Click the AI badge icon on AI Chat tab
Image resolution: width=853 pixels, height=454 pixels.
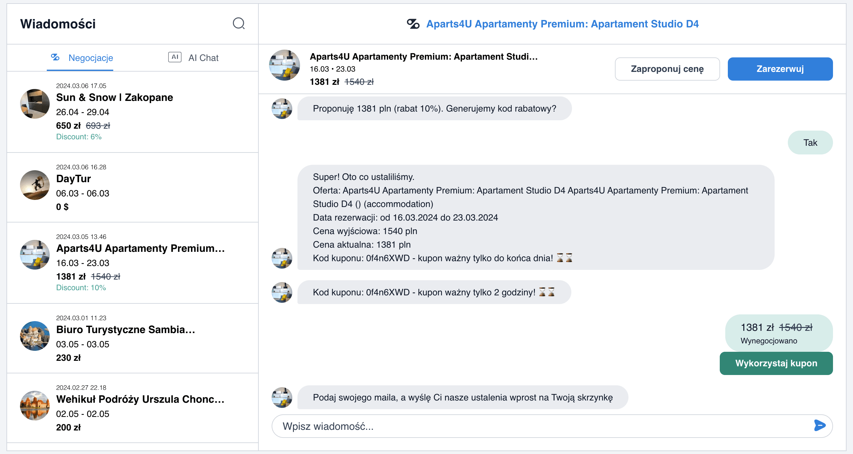[175, 57]
